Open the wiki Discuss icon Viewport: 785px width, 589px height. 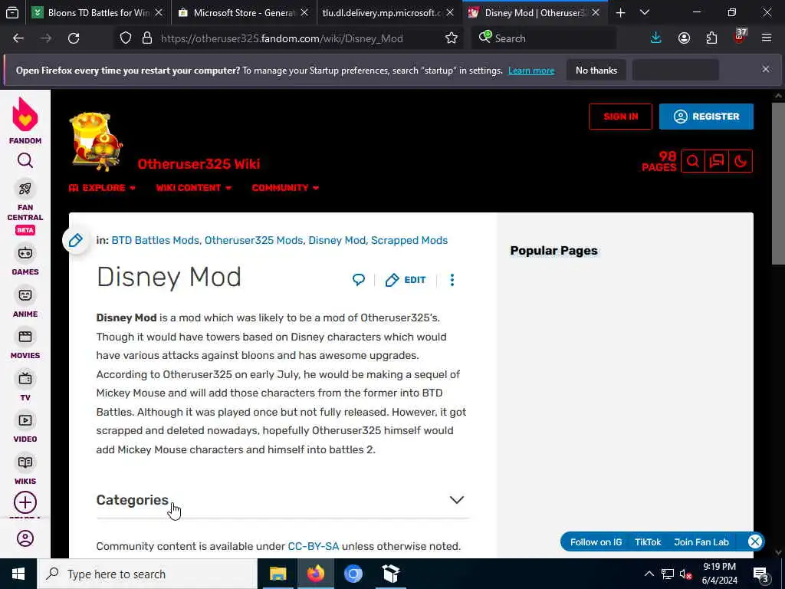[717, 161]
